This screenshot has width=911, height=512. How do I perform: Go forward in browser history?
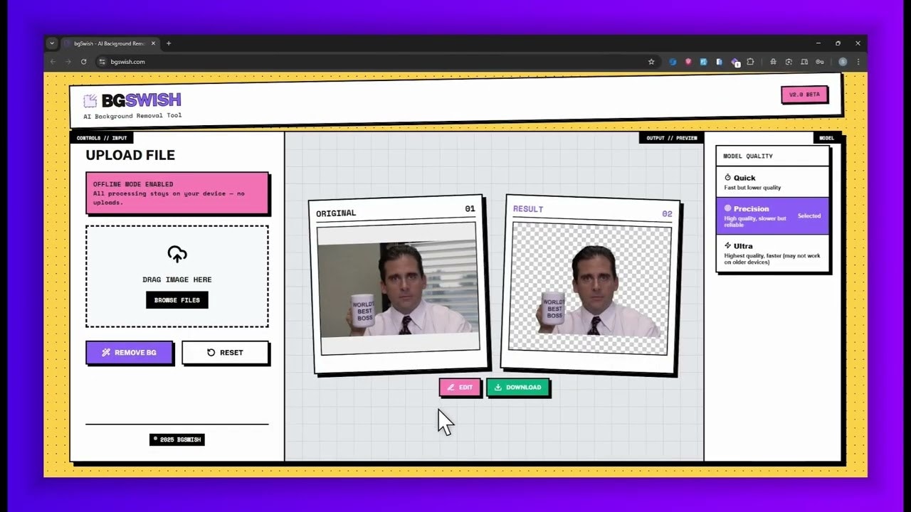68,62
